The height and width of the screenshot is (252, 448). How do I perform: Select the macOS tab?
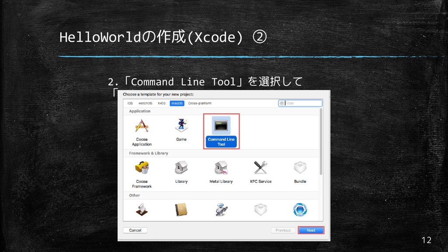[x=177, y=103]
